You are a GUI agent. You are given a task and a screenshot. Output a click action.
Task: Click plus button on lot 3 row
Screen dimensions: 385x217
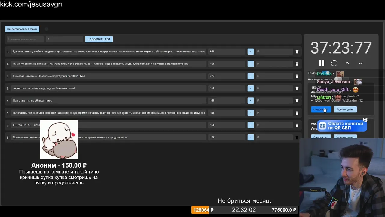coord(251,88)
